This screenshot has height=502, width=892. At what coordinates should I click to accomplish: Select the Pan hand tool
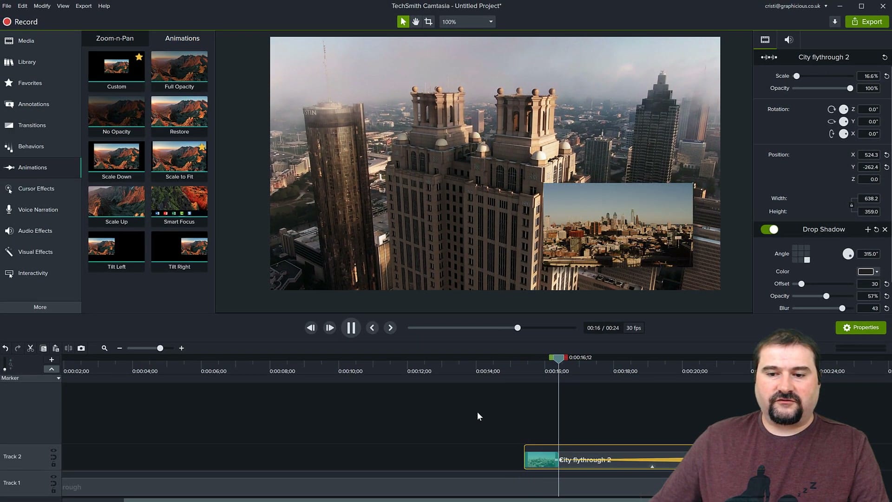pyautogui.click(x=415, y=21)
